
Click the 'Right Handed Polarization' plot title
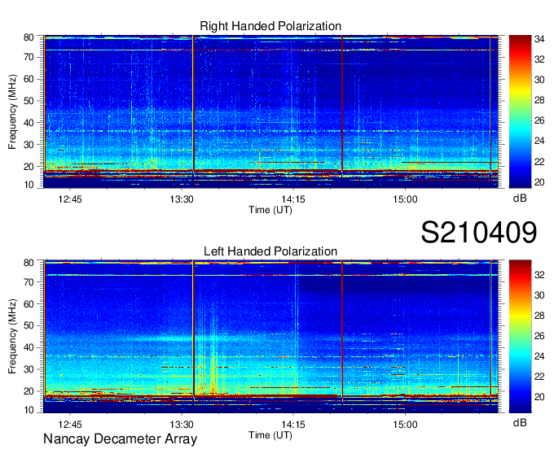[270, 26]
